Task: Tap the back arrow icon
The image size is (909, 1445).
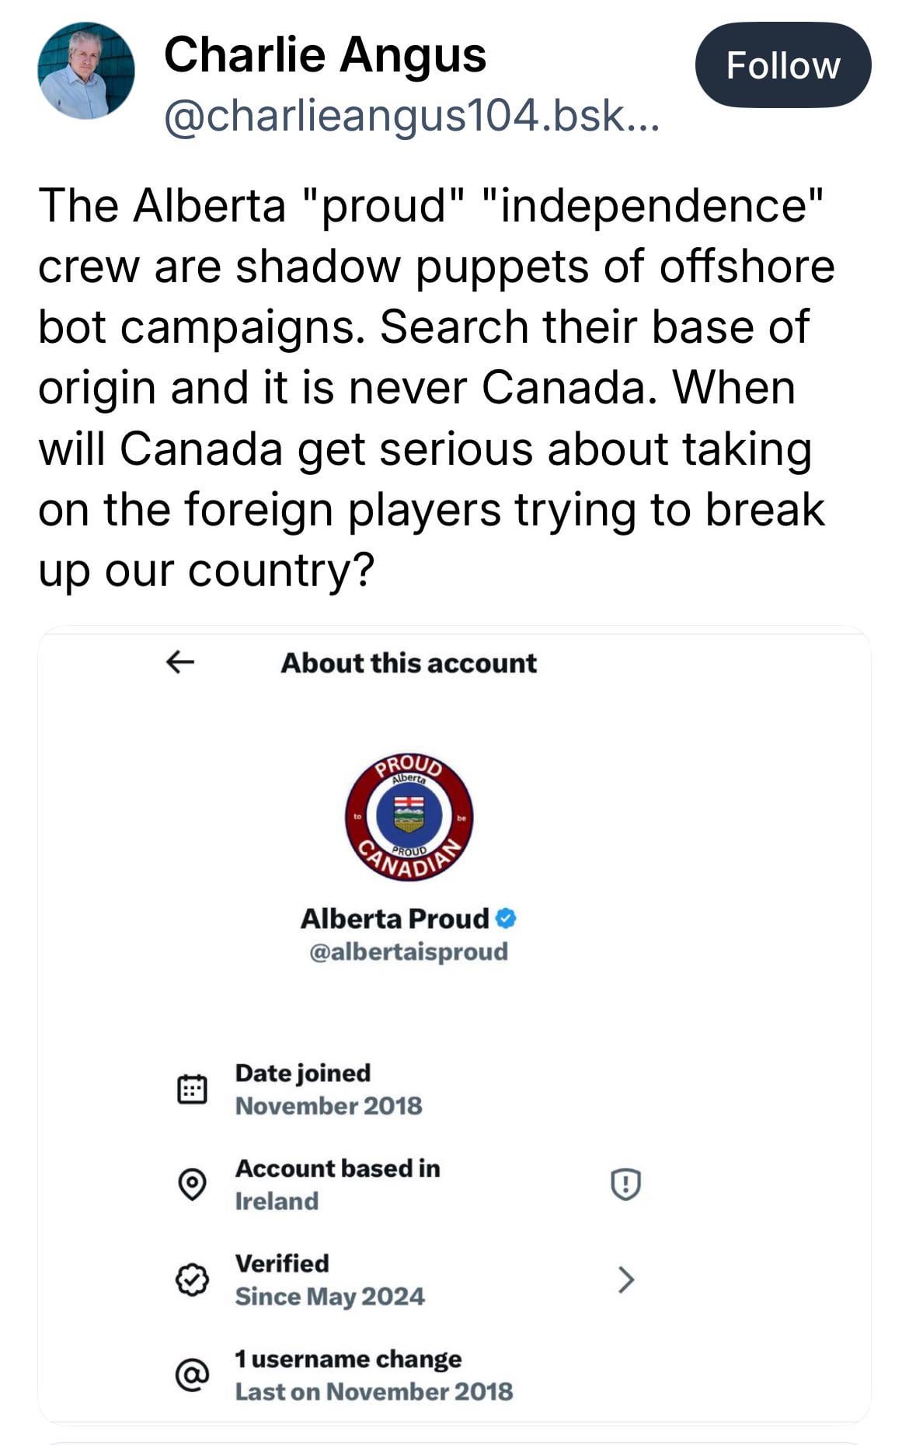Action: [x=179, y=662]
